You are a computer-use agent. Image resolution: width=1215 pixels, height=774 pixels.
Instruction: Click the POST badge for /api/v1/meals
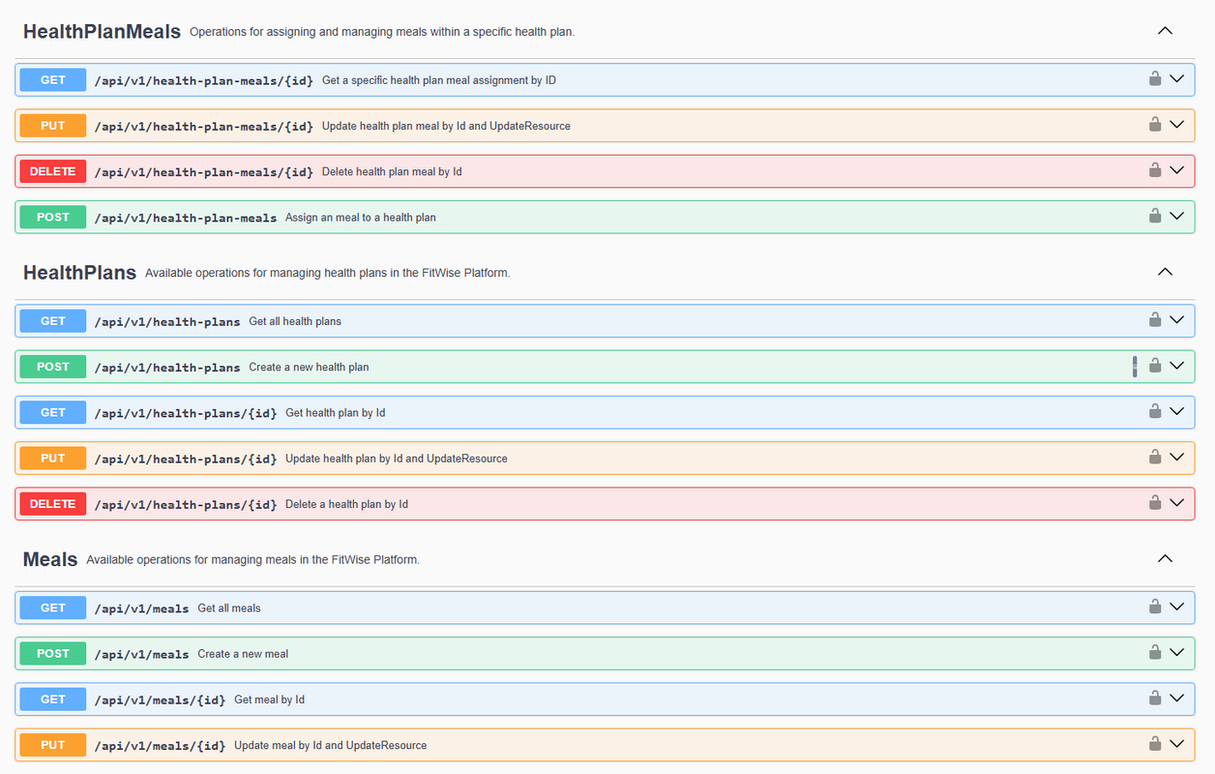coord(53,653)
